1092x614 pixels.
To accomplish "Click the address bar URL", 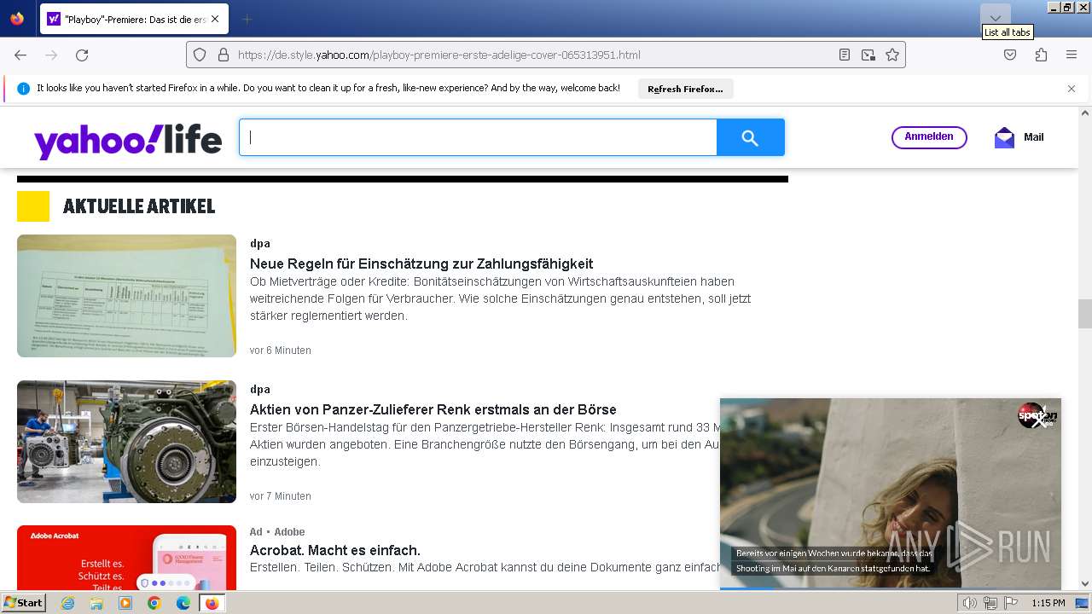I will [x=439, y=55].
